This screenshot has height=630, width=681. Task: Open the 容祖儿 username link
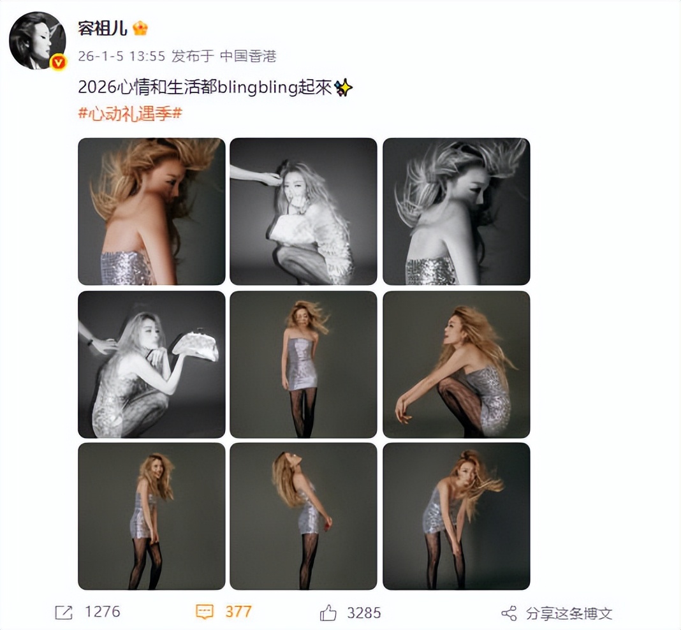(103, 28)
